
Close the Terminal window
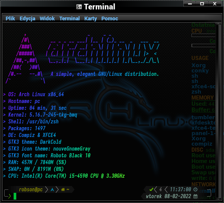coord(215,4)
